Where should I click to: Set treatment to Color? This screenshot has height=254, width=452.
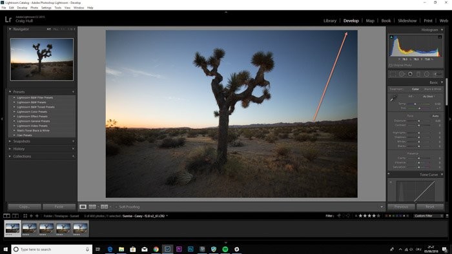click(415, 89)
